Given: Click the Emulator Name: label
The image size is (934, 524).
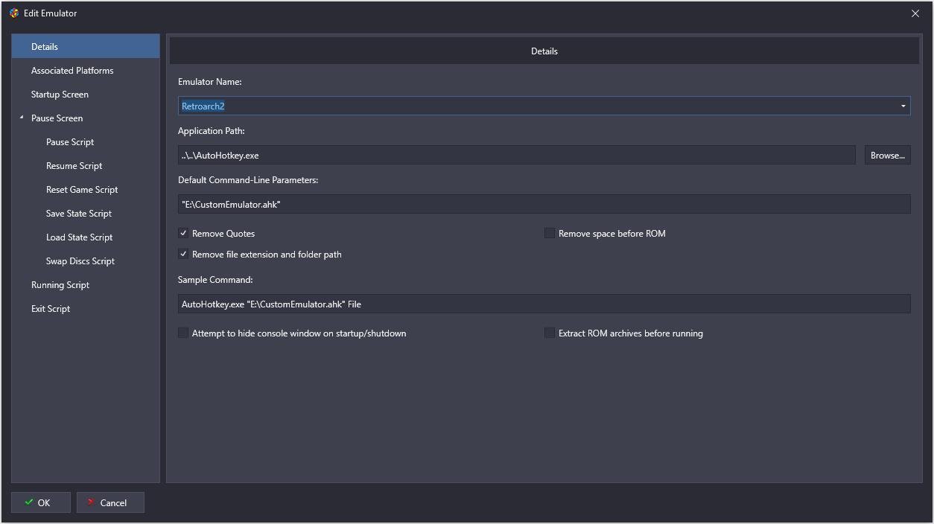Looking at the screenshot, I should (210, 81).
